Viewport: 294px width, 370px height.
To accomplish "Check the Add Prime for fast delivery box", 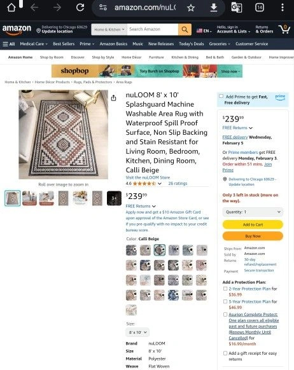I will tap(221, 96).
